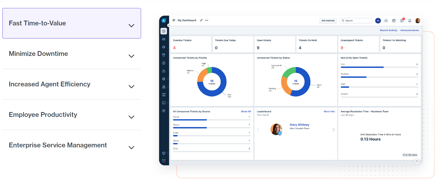The height and width of the screenshot is (180, 436).
Task: Click the hamburger menu beside My Dashboard
Action: pyautogui.click(x=174, y=20)
